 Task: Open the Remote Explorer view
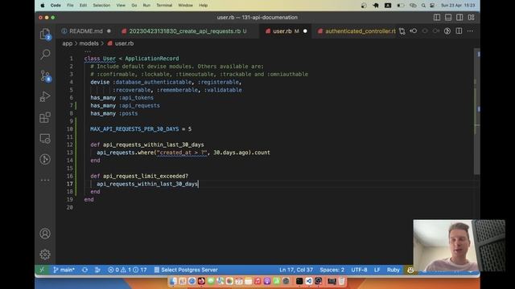pyautogui.click(x=45, y=139)
